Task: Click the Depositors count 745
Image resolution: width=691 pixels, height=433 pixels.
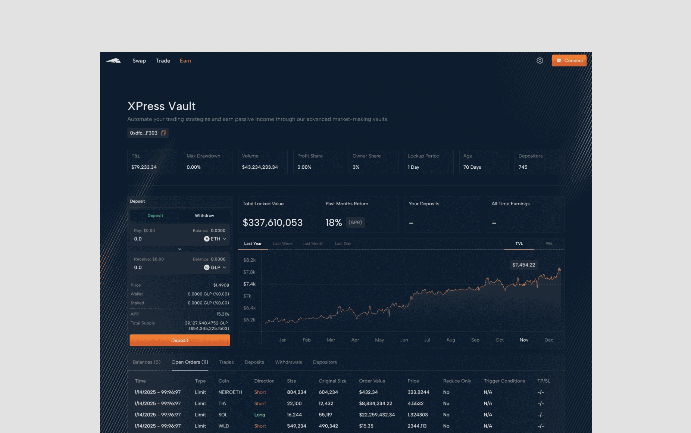Action: tap(523, 167)
